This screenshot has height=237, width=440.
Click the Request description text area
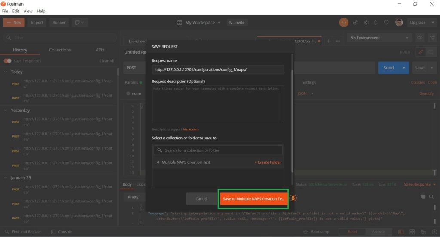218,105
